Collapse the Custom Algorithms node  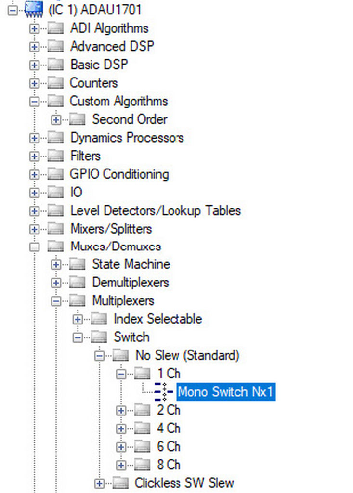click(x=34, y=102)
